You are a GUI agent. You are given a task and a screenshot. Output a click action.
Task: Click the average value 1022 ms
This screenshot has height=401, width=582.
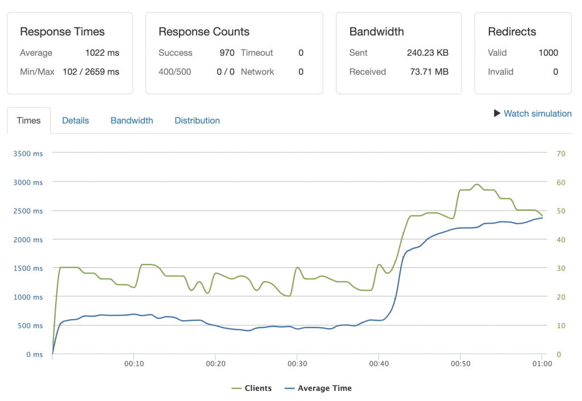tap(102, 53)
